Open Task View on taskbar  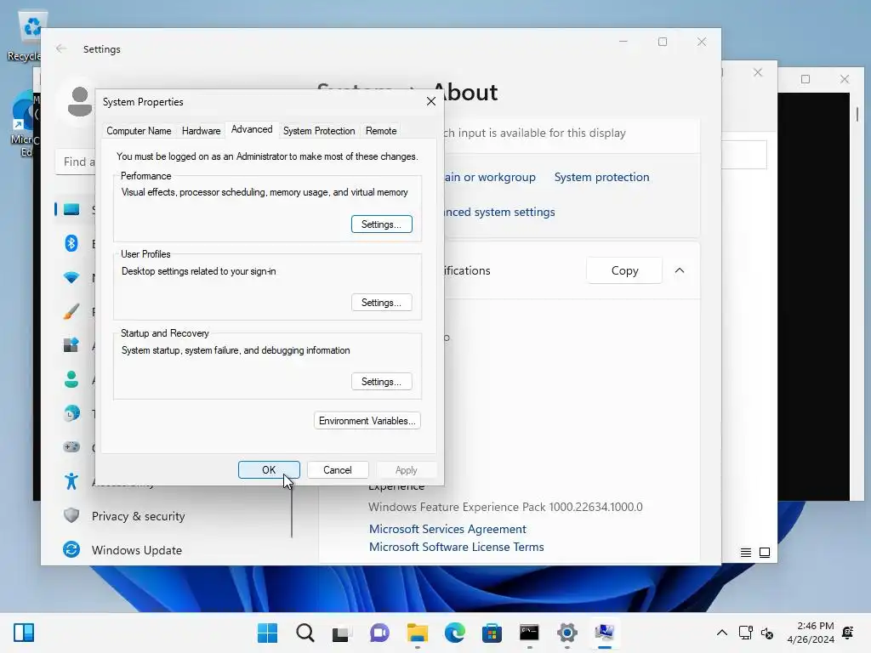pyautogui.click(x=342, y=633)
